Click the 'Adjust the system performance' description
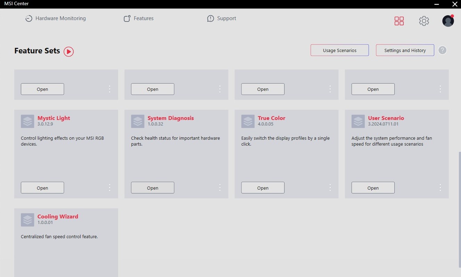This screenshot has width=461, height=277. [392, 141]
